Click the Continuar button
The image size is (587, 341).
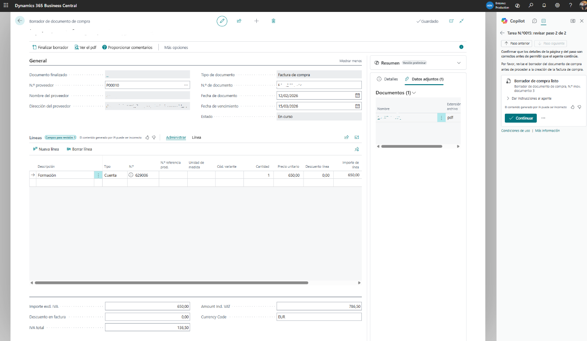521,118
